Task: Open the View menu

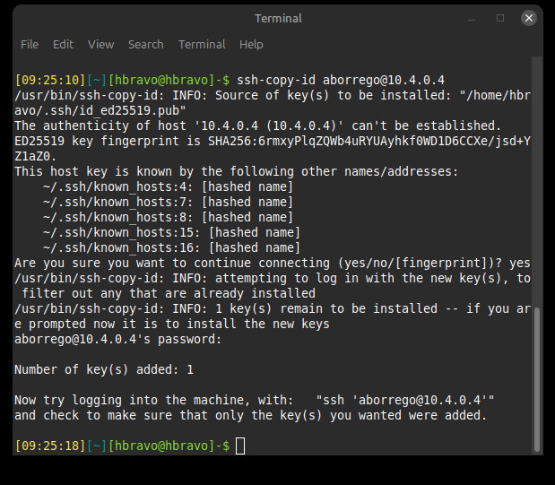Action: click(100, 44)
